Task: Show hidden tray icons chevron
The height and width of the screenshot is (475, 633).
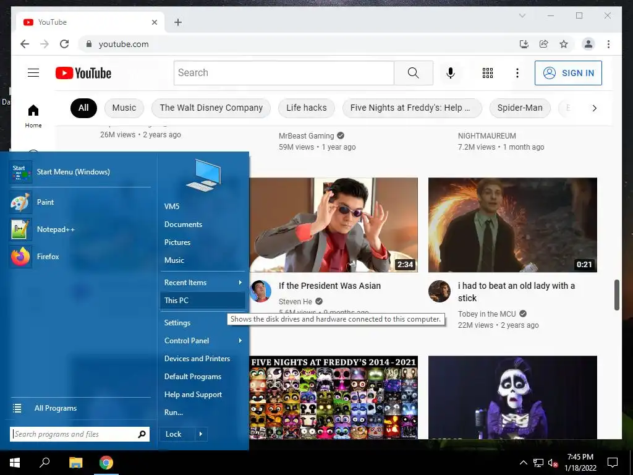Action: point(523,463)
